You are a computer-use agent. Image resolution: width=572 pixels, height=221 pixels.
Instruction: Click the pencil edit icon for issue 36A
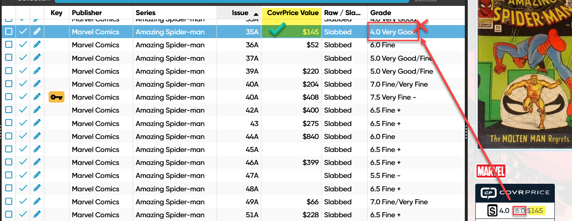coord(37,45)
